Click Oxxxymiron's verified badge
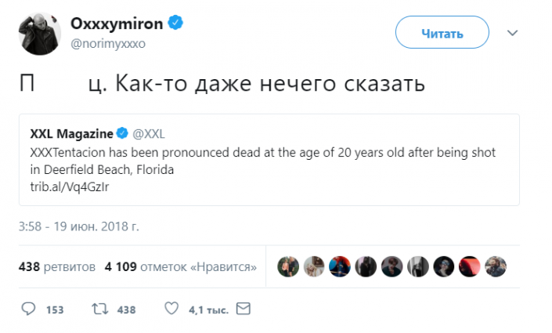This screenshot has height=333, width=552. tap(177, 24)
